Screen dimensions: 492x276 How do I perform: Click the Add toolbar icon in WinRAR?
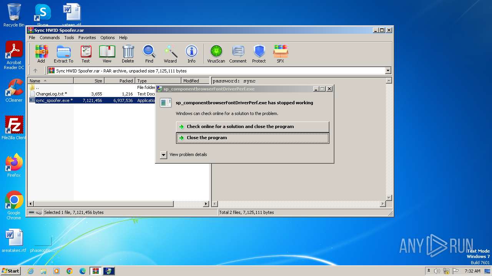tap(41, 54)
